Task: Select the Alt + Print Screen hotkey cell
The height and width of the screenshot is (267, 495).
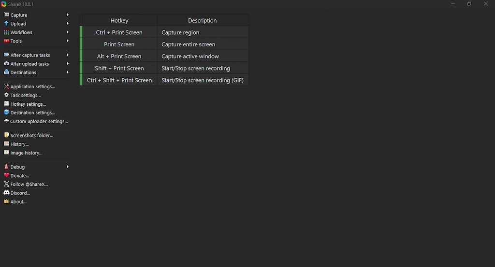Action: tap(119, 56)
